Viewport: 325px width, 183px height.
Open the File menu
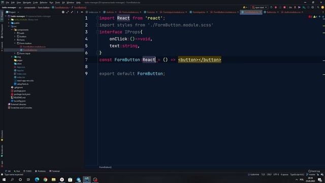point(7,3)
